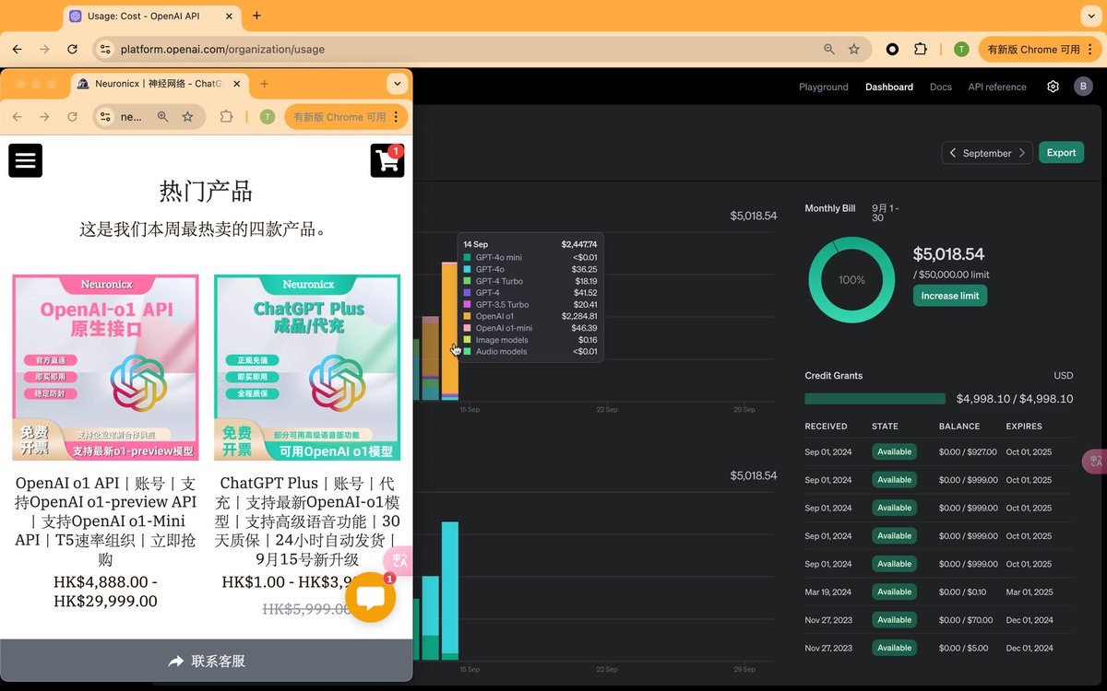Open extensions icon in Neuronicx window
1107x691 pixels.
tap(227, 117)
